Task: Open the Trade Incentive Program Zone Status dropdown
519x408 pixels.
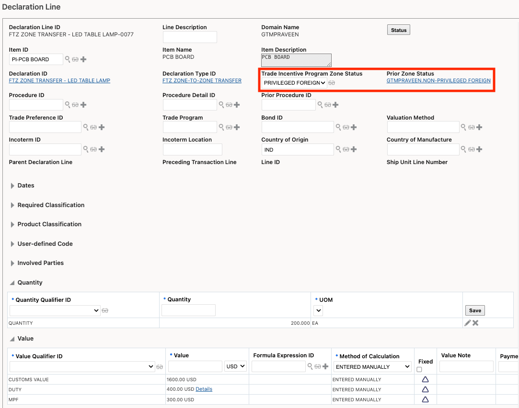Action: 294,83
